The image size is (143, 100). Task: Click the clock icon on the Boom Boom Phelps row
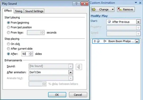98,41
